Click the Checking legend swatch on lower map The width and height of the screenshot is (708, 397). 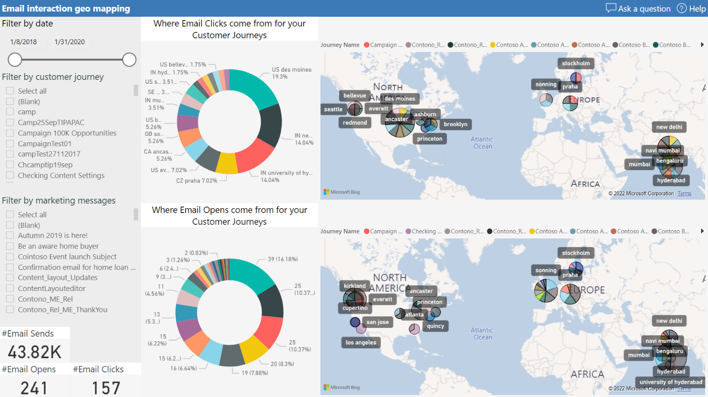click(x=408, y=232)
